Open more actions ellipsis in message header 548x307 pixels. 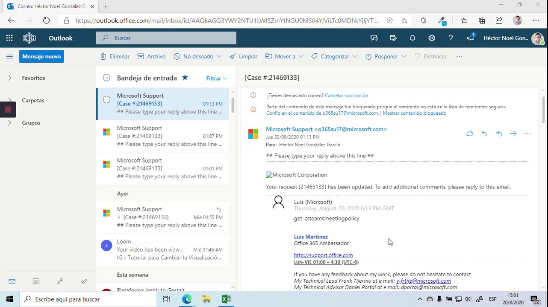[x=527, y=133]
